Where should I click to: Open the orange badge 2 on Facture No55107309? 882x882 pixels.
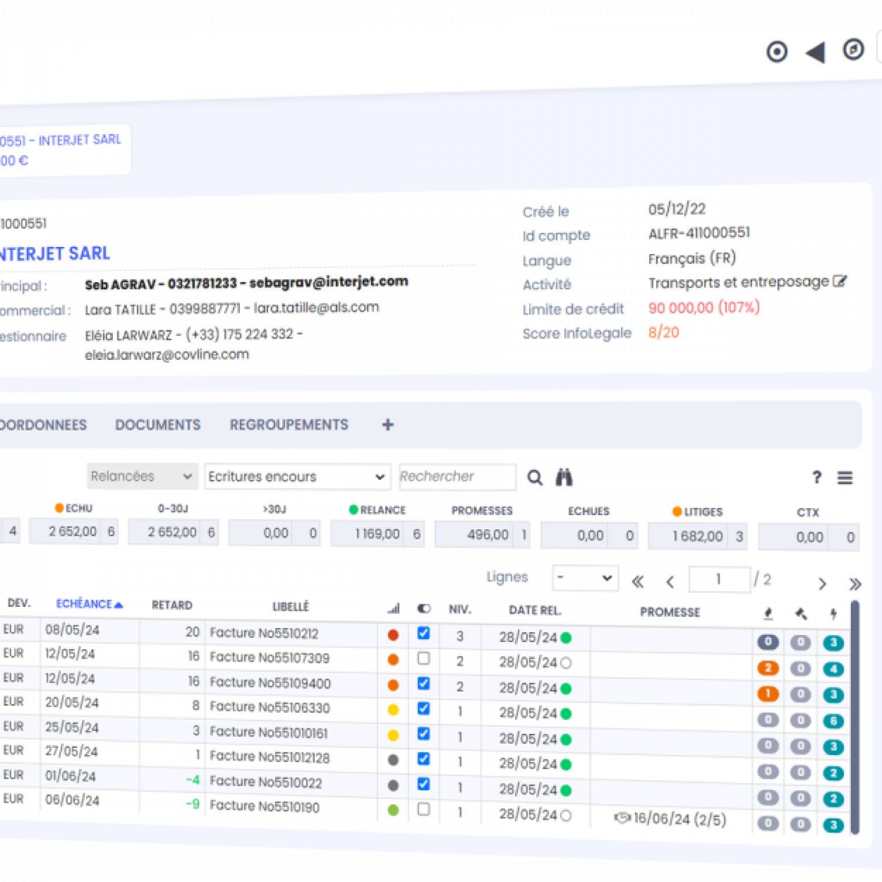tap(768, 668)
